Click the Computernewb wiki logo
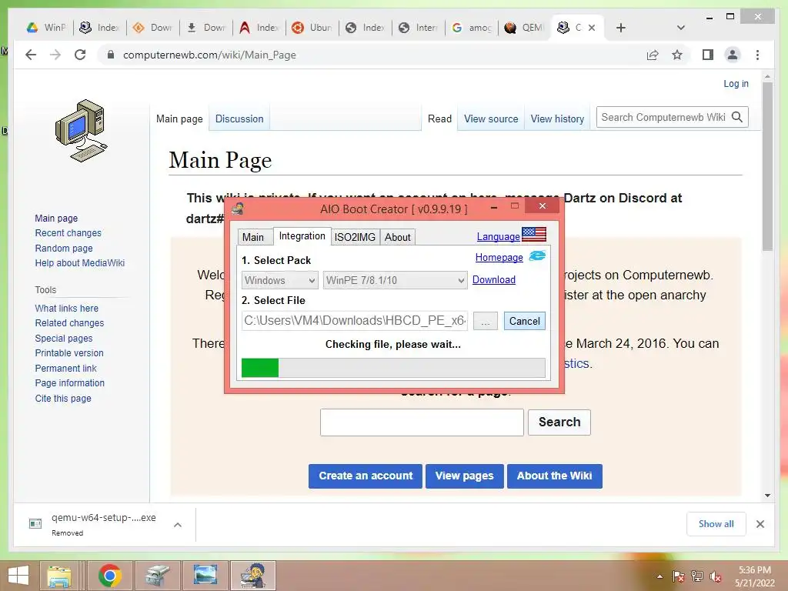 (x=81, y=131)
